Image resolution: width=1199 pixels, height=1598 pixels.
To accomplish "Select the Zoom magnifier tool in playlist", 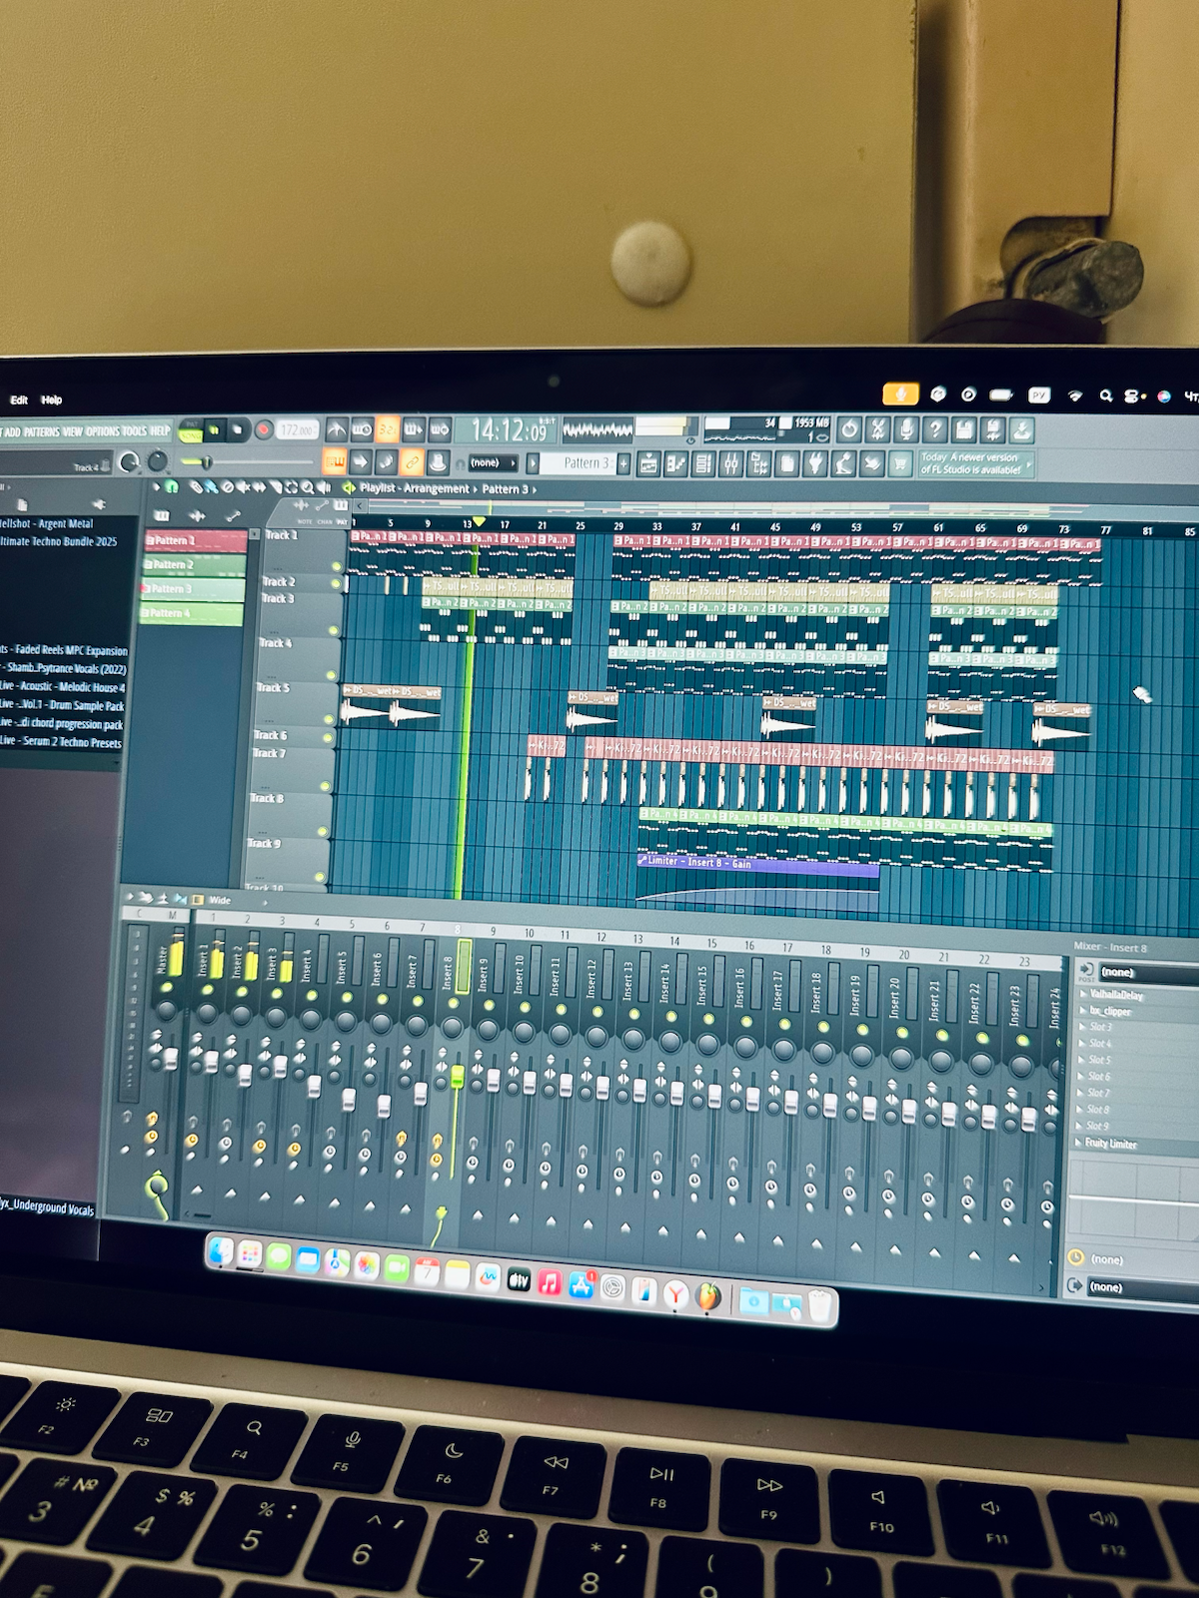I will click(307, 488).
